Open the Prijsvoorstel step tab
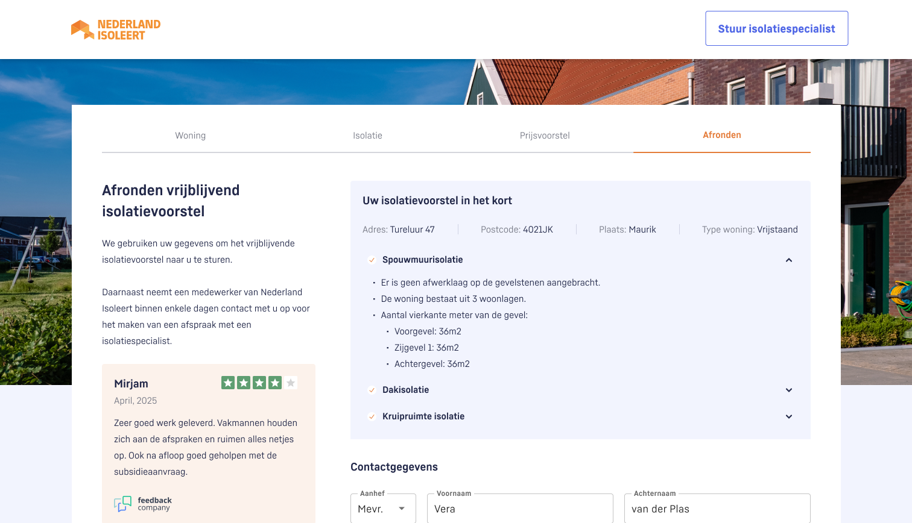This screenshot has width=912, height=523. tap(545, 136)
